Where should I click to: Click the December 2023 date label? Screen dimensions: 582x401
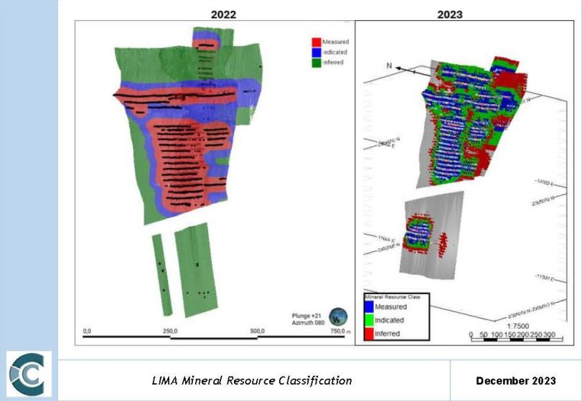515,380
